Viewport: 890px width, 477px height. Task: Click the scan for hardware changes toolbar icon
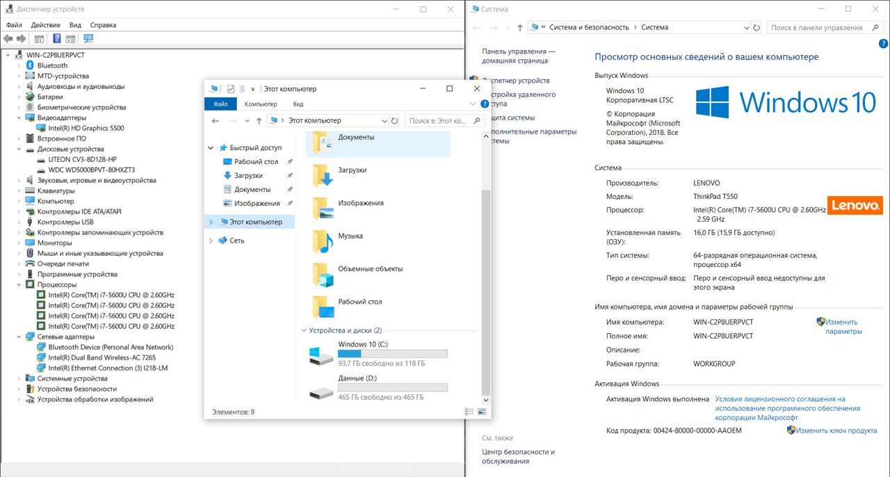[88, 39]
